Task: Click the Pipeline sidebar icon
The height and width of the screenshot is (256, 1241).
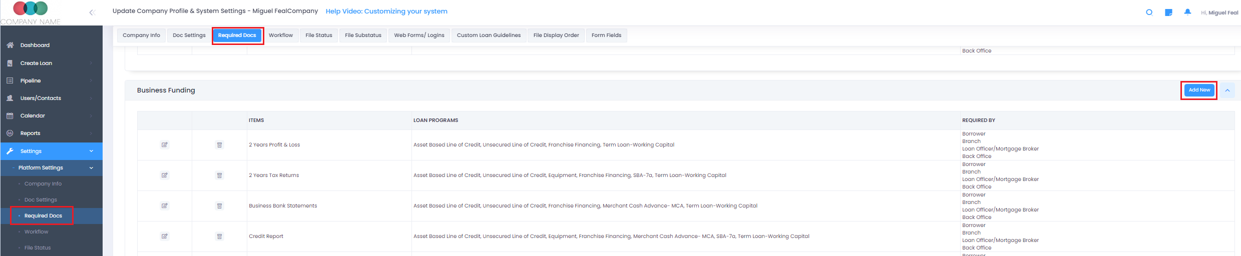Action: click(10, 80)
